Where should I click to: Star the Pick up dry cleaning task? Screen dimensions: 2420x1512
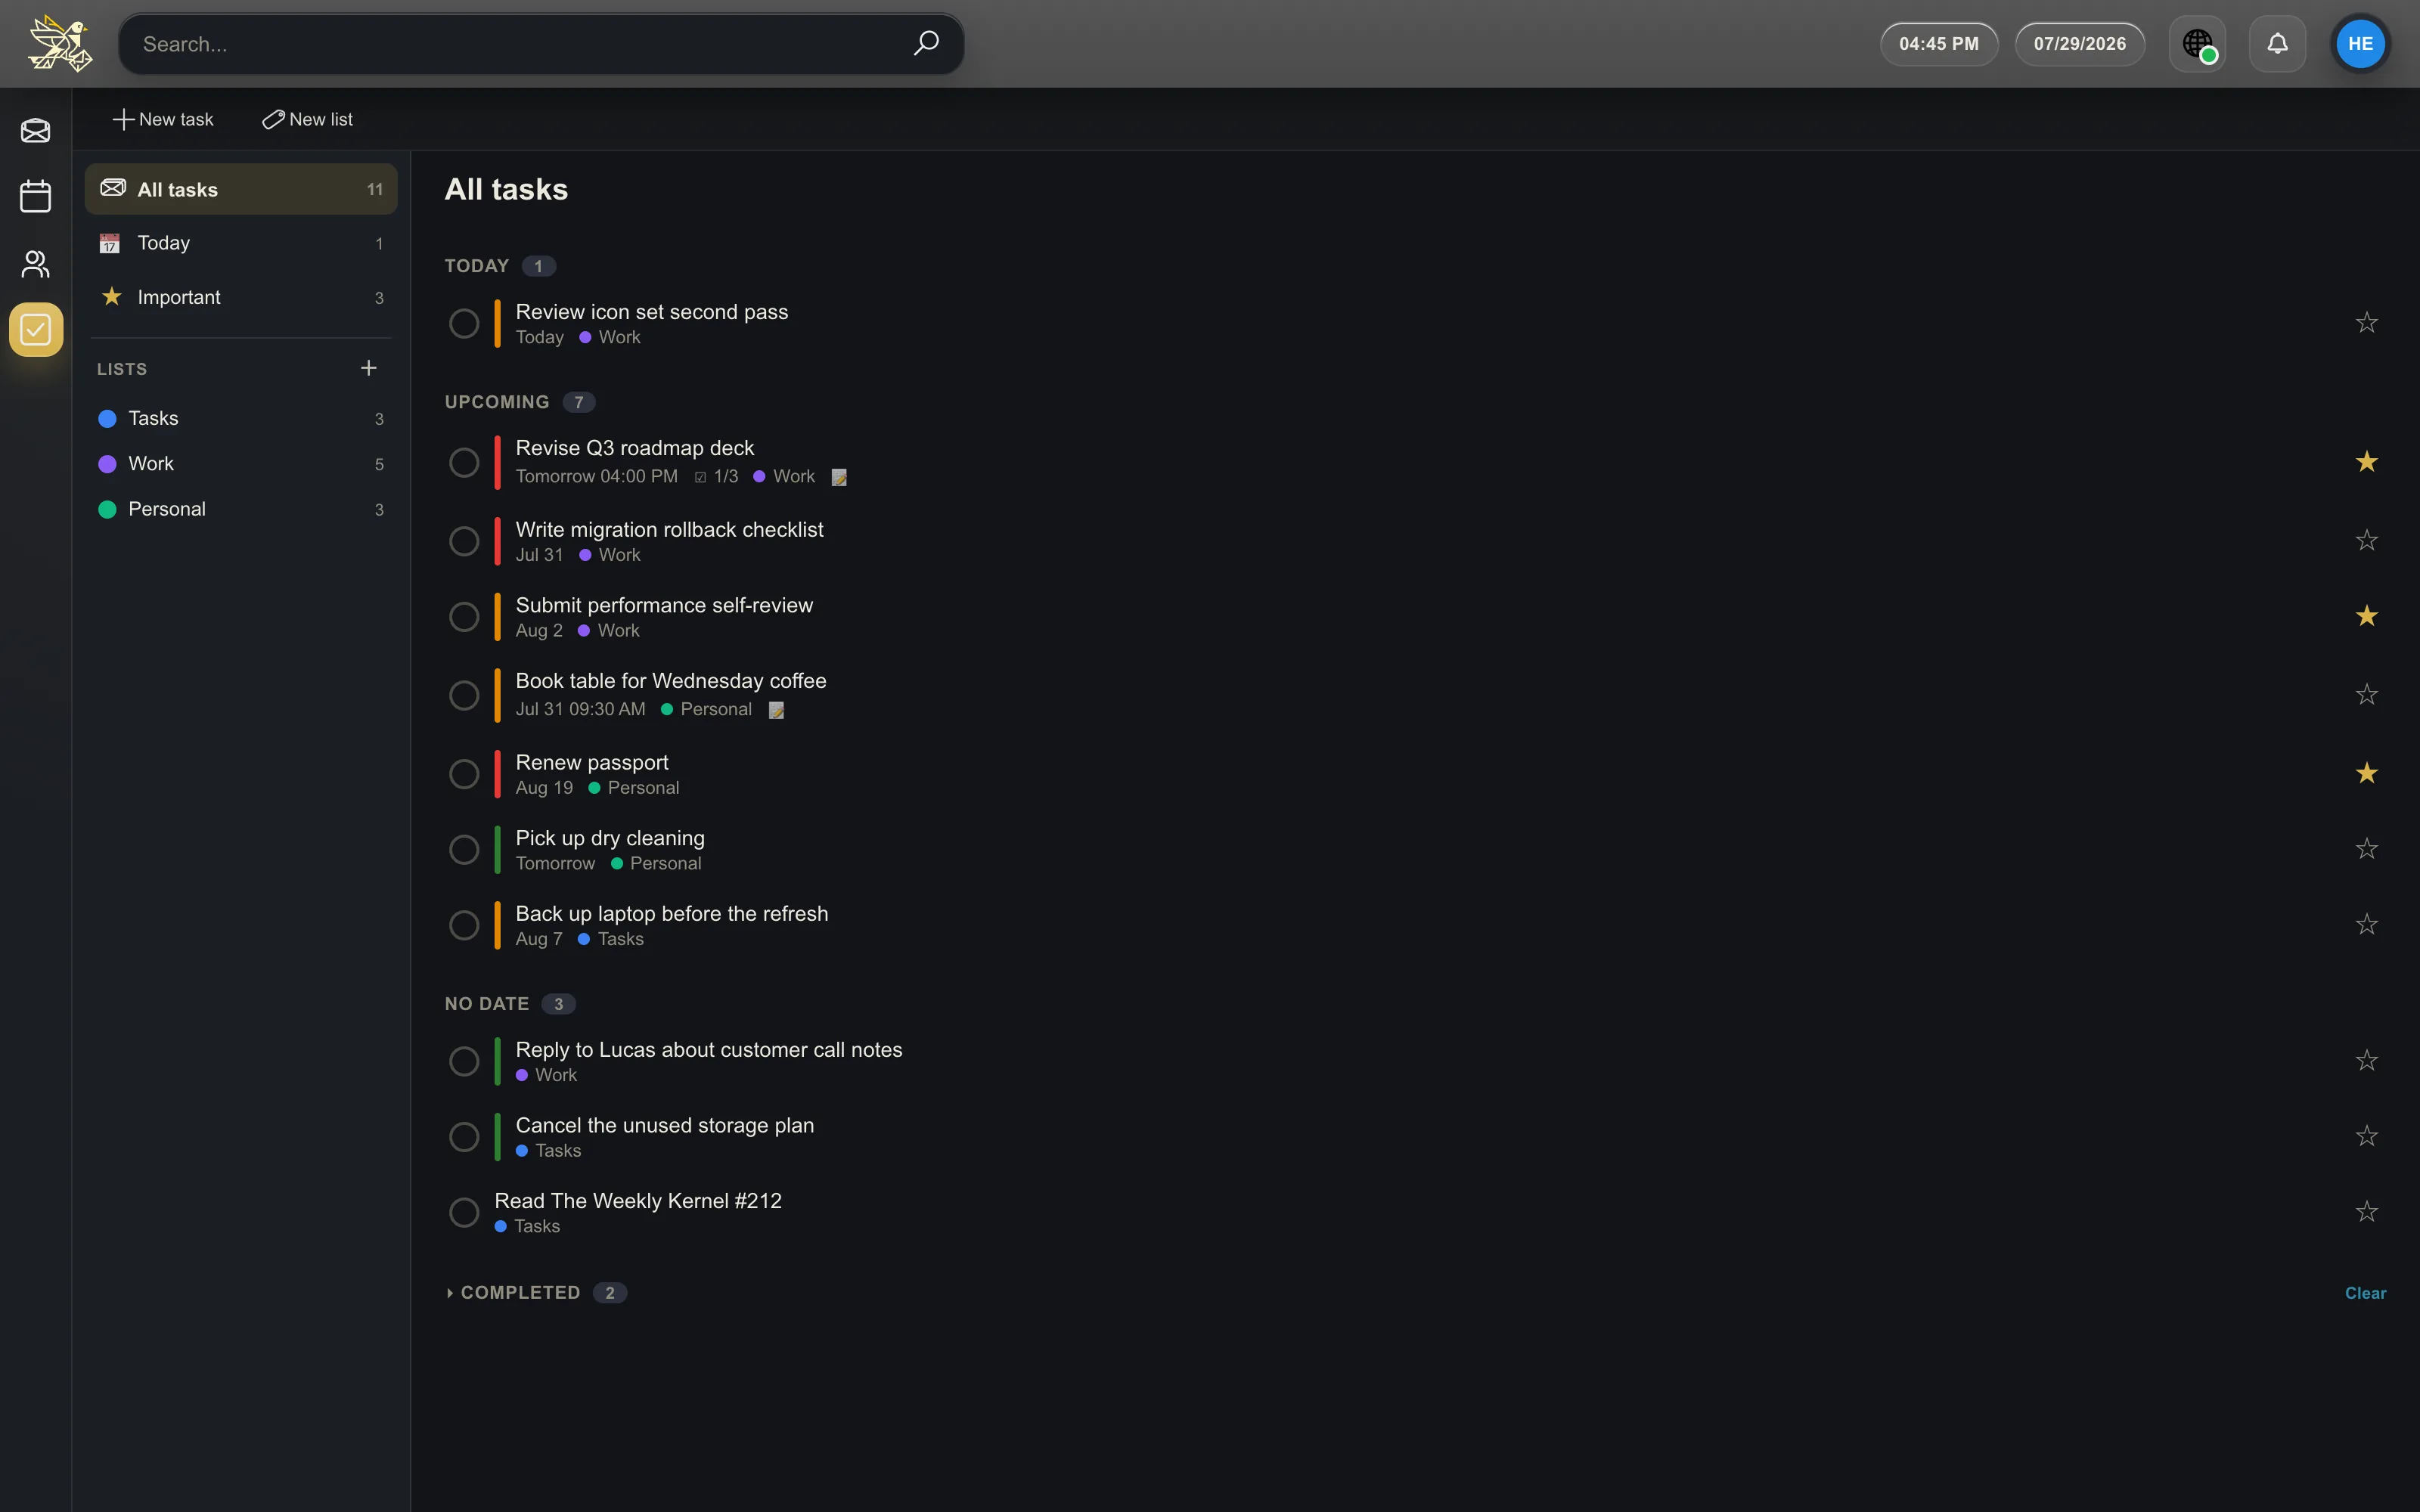pos(2366,848)
